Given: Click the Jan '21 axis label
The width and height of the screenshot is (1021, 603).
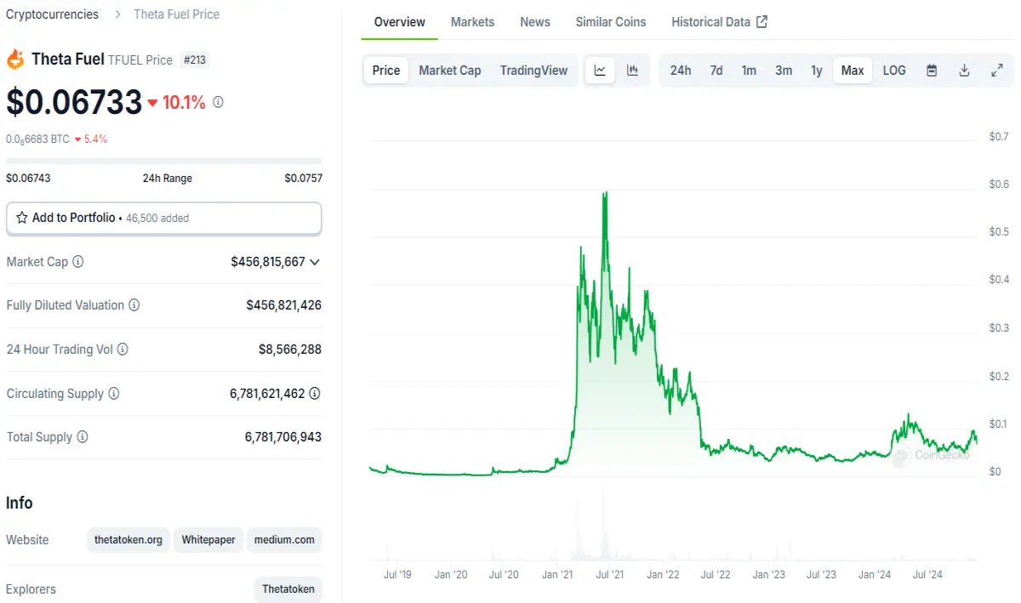Looking at the screenshot, I should coord(556,575).
